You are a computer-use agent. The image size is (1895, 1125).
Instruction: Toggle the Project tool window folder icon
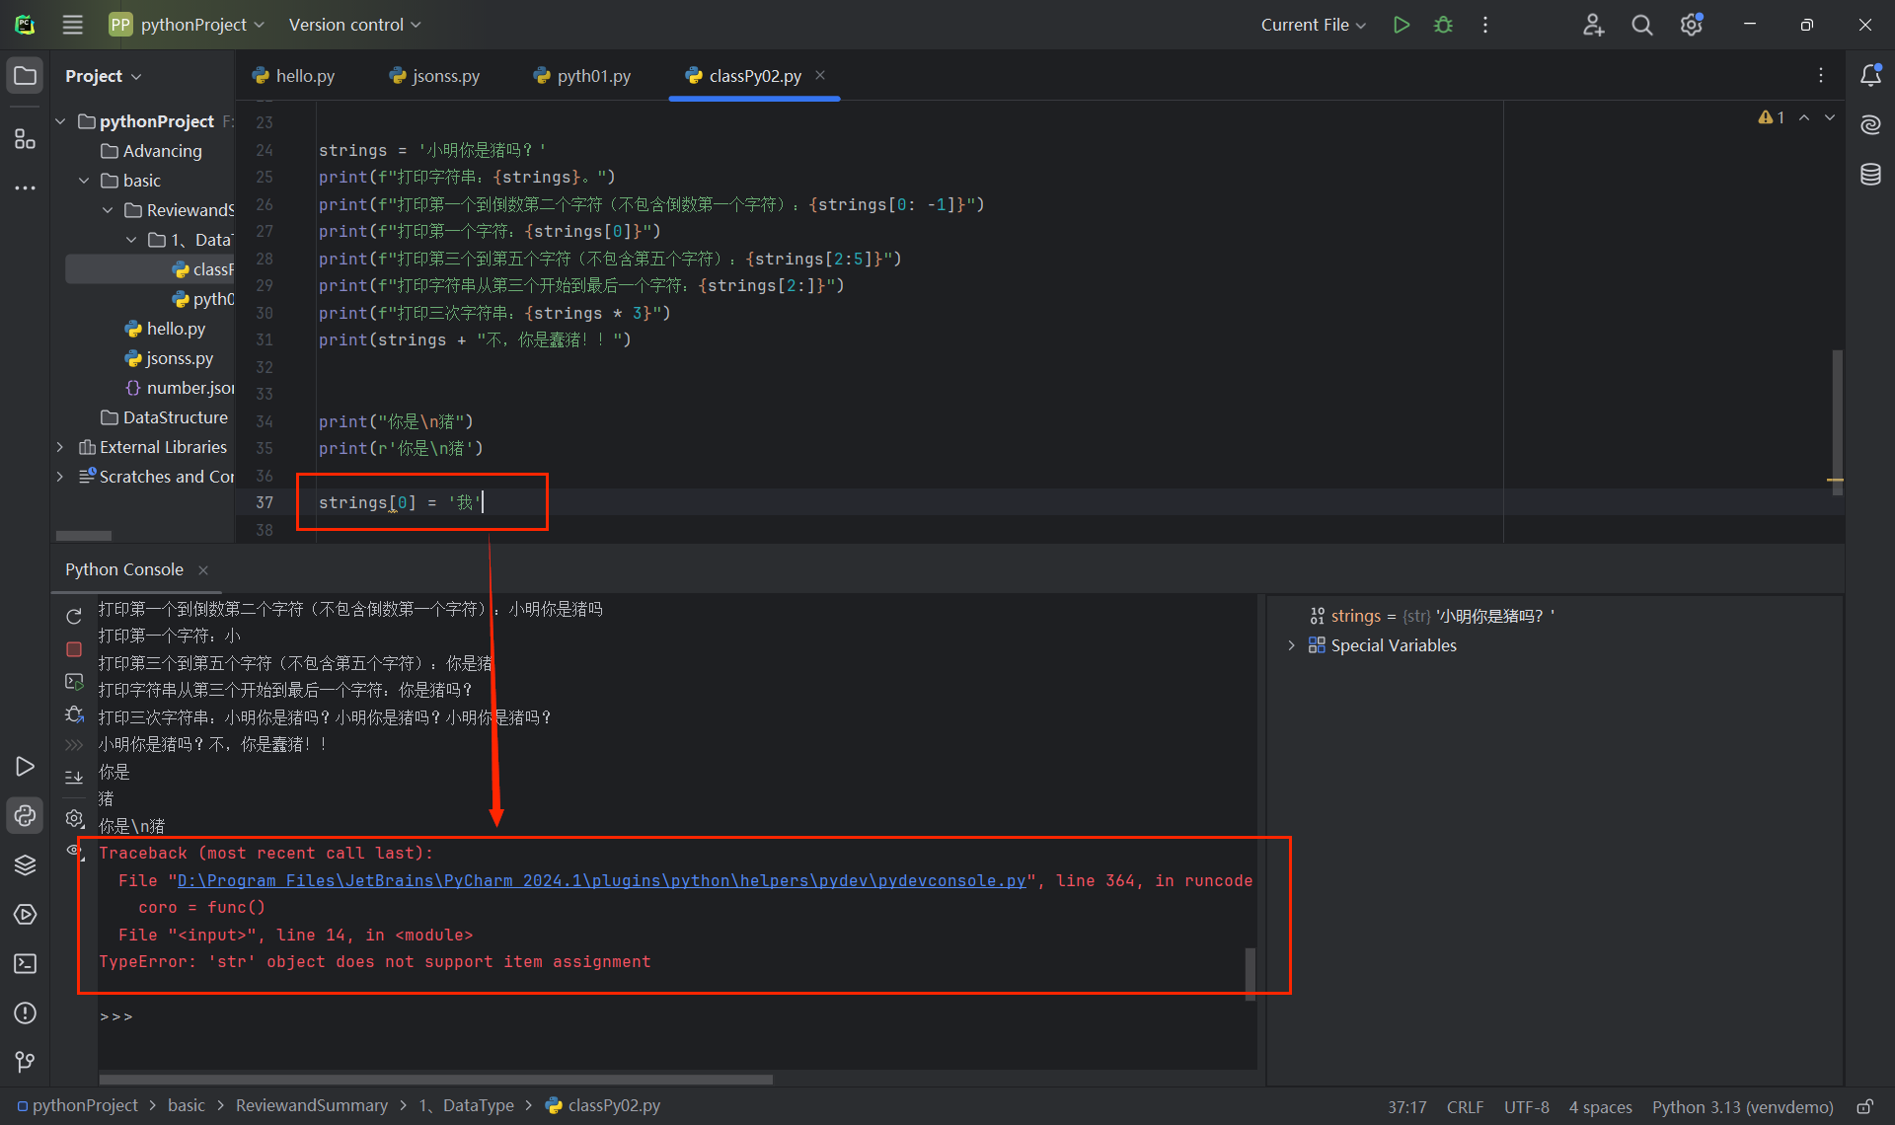(26, 76)
